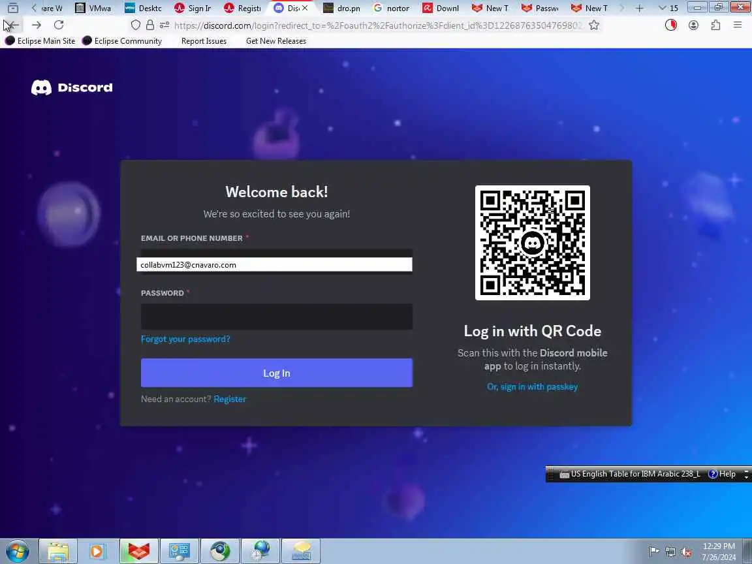
Task: Open a new tab with plus
Action: pyautogui.click(x=639, y=8)
